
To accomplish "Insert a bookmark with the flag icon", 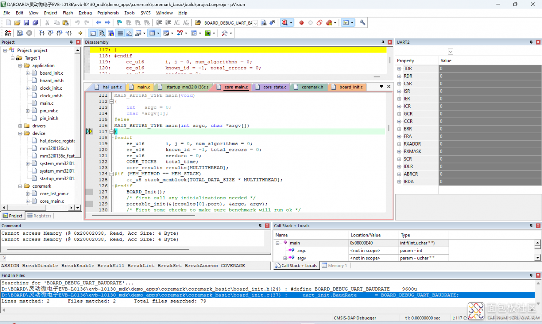I will (119, 23).
